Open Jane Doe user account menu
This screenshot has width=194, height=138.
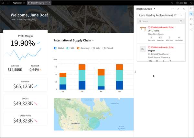click(182, 3)
